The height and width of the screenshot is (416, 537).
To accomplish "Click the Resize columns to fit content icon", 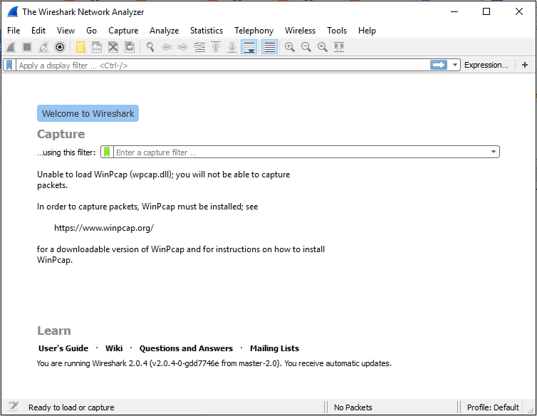I will coord(339,47).
